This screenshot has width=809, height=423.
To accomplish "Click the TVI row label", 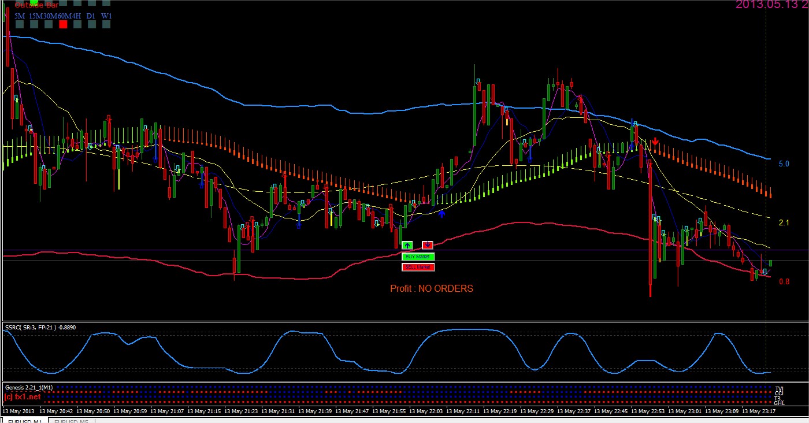I will click(779, 389).
